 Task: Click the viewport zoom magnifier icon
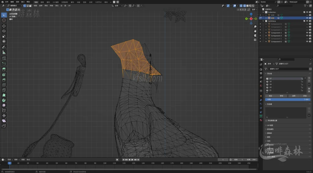click(255, 27)
